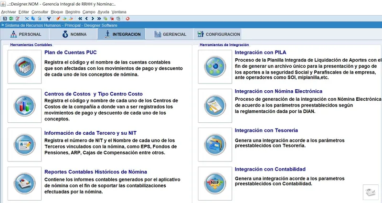Image resolution: width=382 pixels, height=203 pixels.
Task: Go to first record with double-left arrow
Action: tap(80, 19)
